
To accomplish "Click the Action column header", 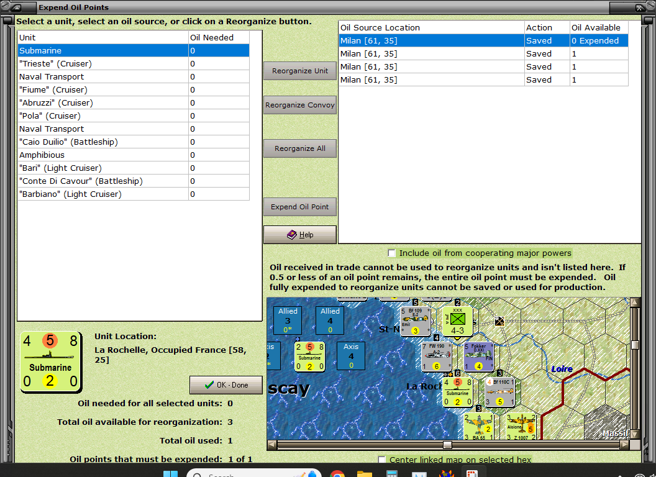I will [x=547, y=27].
